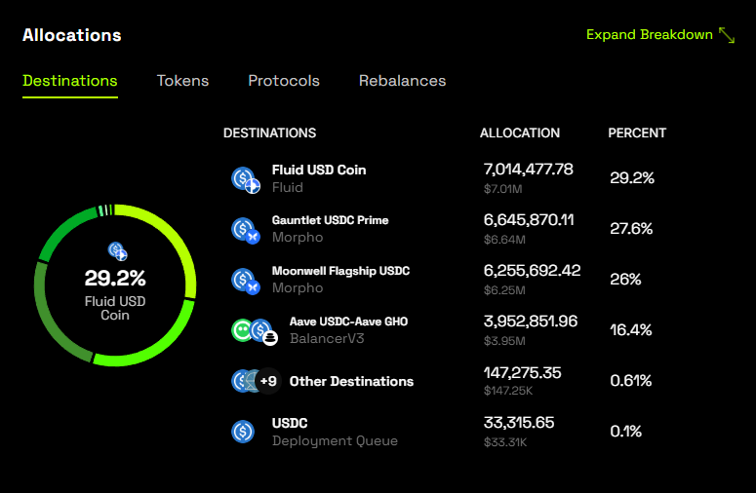
Task: Select the Moonwell Flagship USDC destination name
Action: click(x=340, y=271)
